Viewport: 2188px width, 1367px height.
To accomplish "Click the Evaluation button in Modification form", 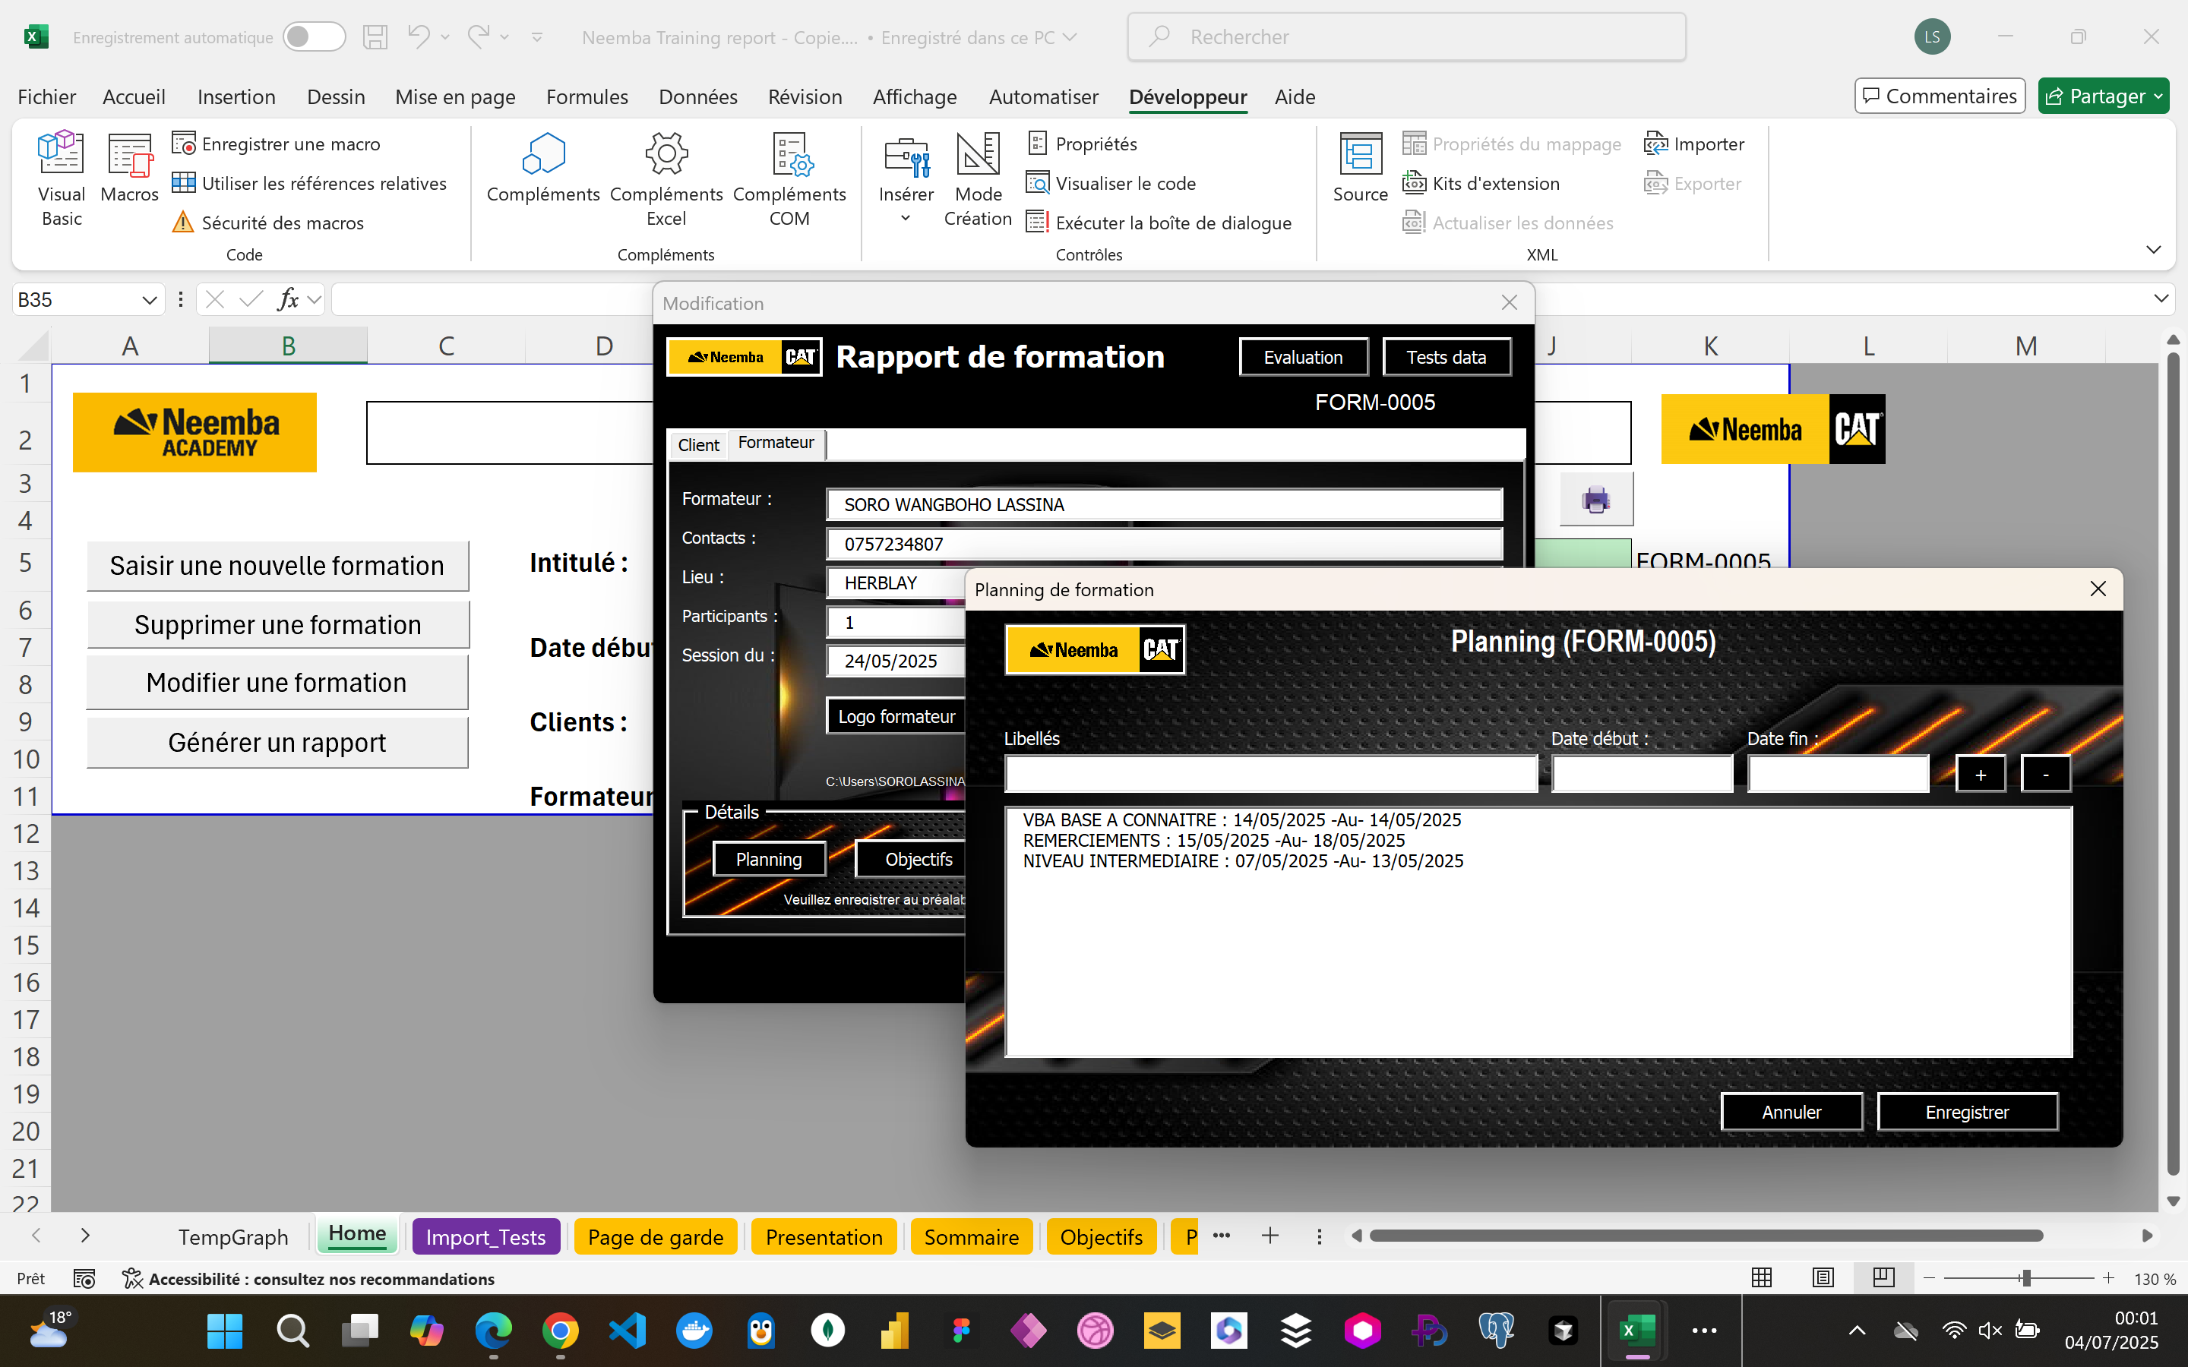I will tap(1303, 357).
